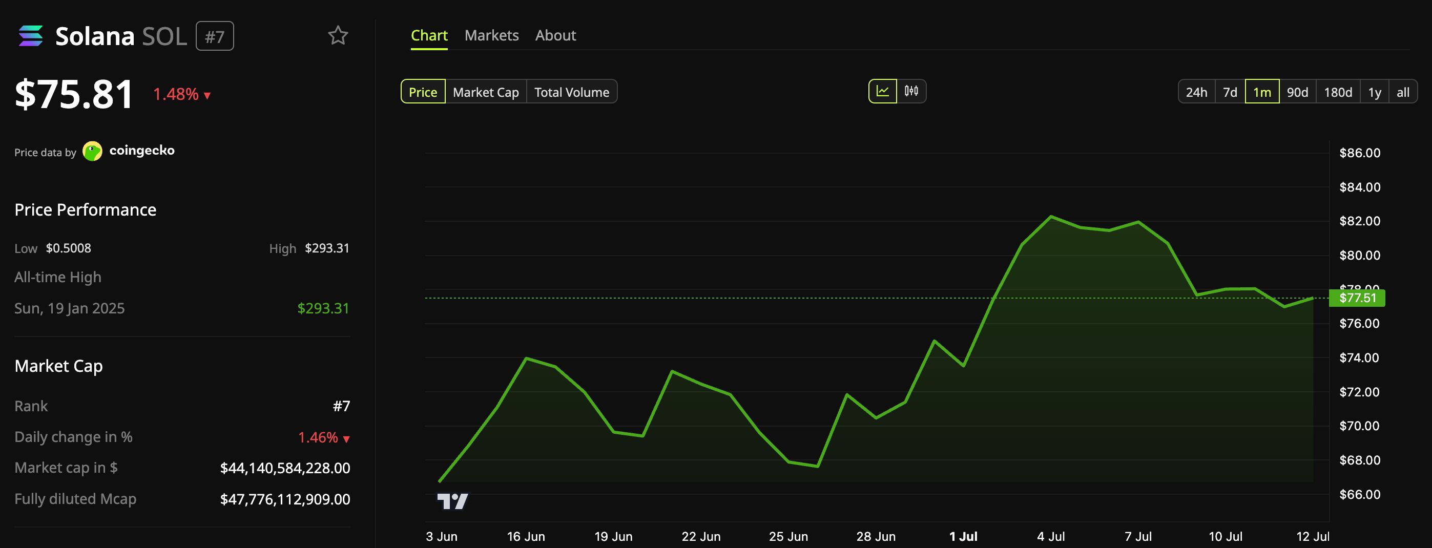Click the Sun, 19 Jan 2025 date

click(x=70, y=308)
